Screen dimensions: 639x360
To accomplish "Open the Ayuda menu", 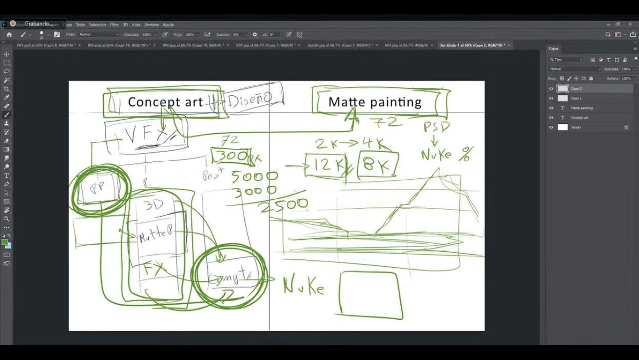I will 168,25.
